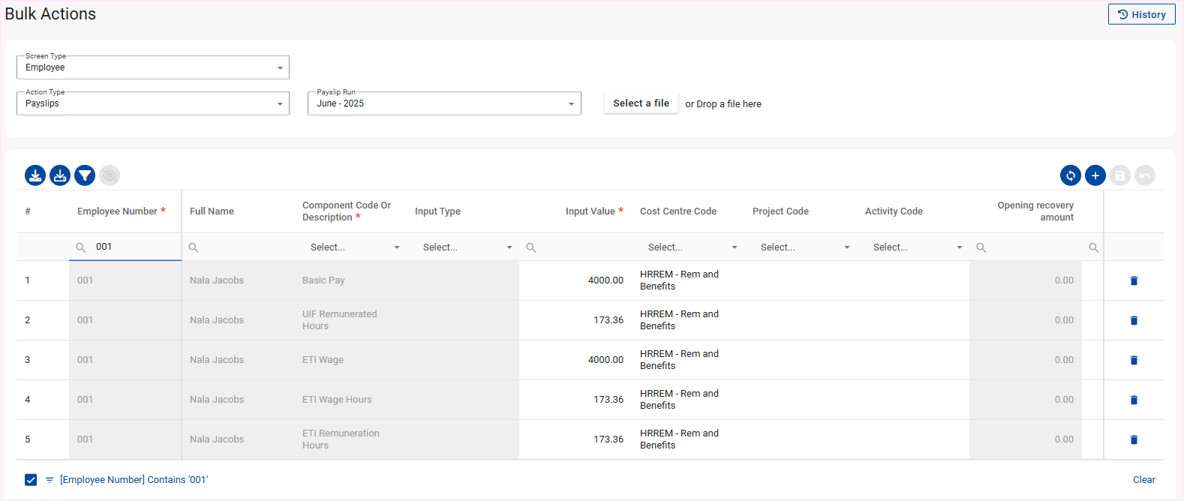Viewport: 1184px width, 501px height.
Task: Click the refresh icon above the grid
Action: (x=1070, y=175)
